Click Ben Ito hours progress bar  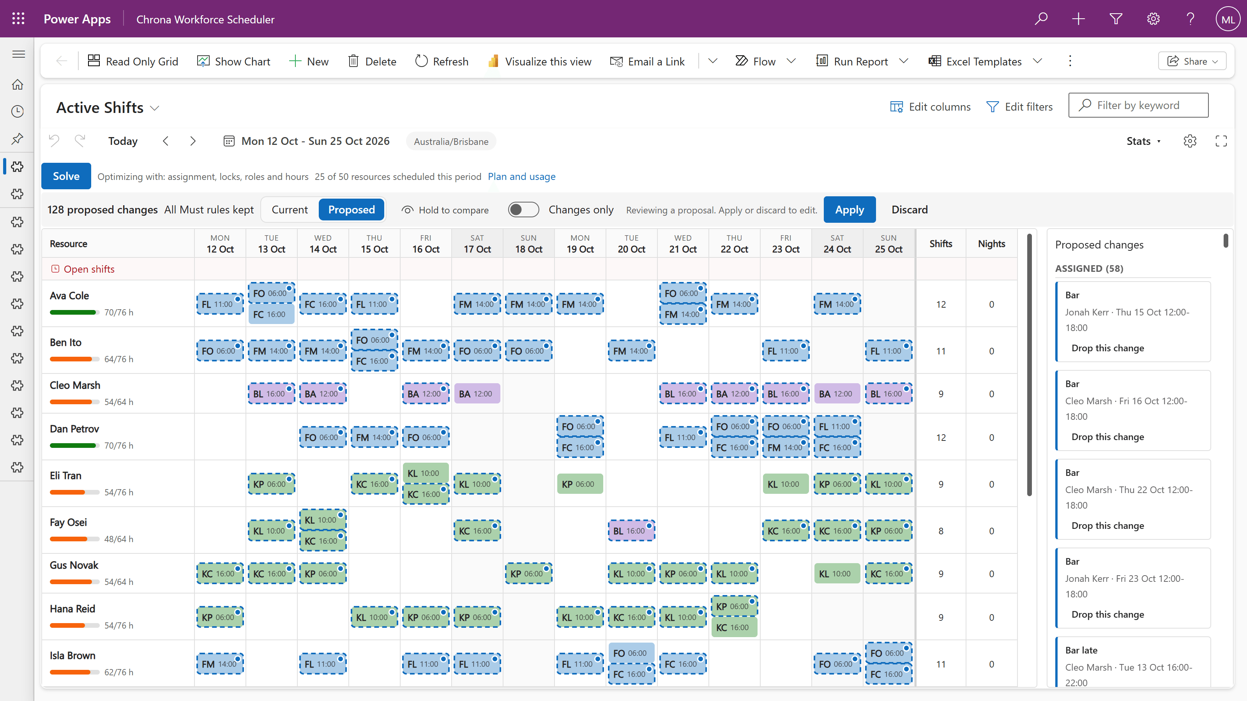pos(74,359)
